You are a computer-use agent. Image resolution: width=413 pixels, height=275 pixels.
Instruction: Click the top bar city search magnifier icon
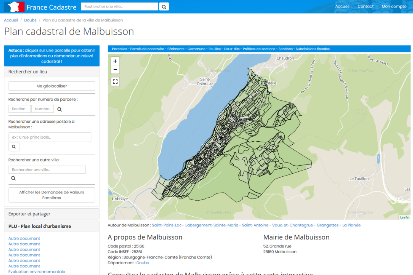[164, 6]
